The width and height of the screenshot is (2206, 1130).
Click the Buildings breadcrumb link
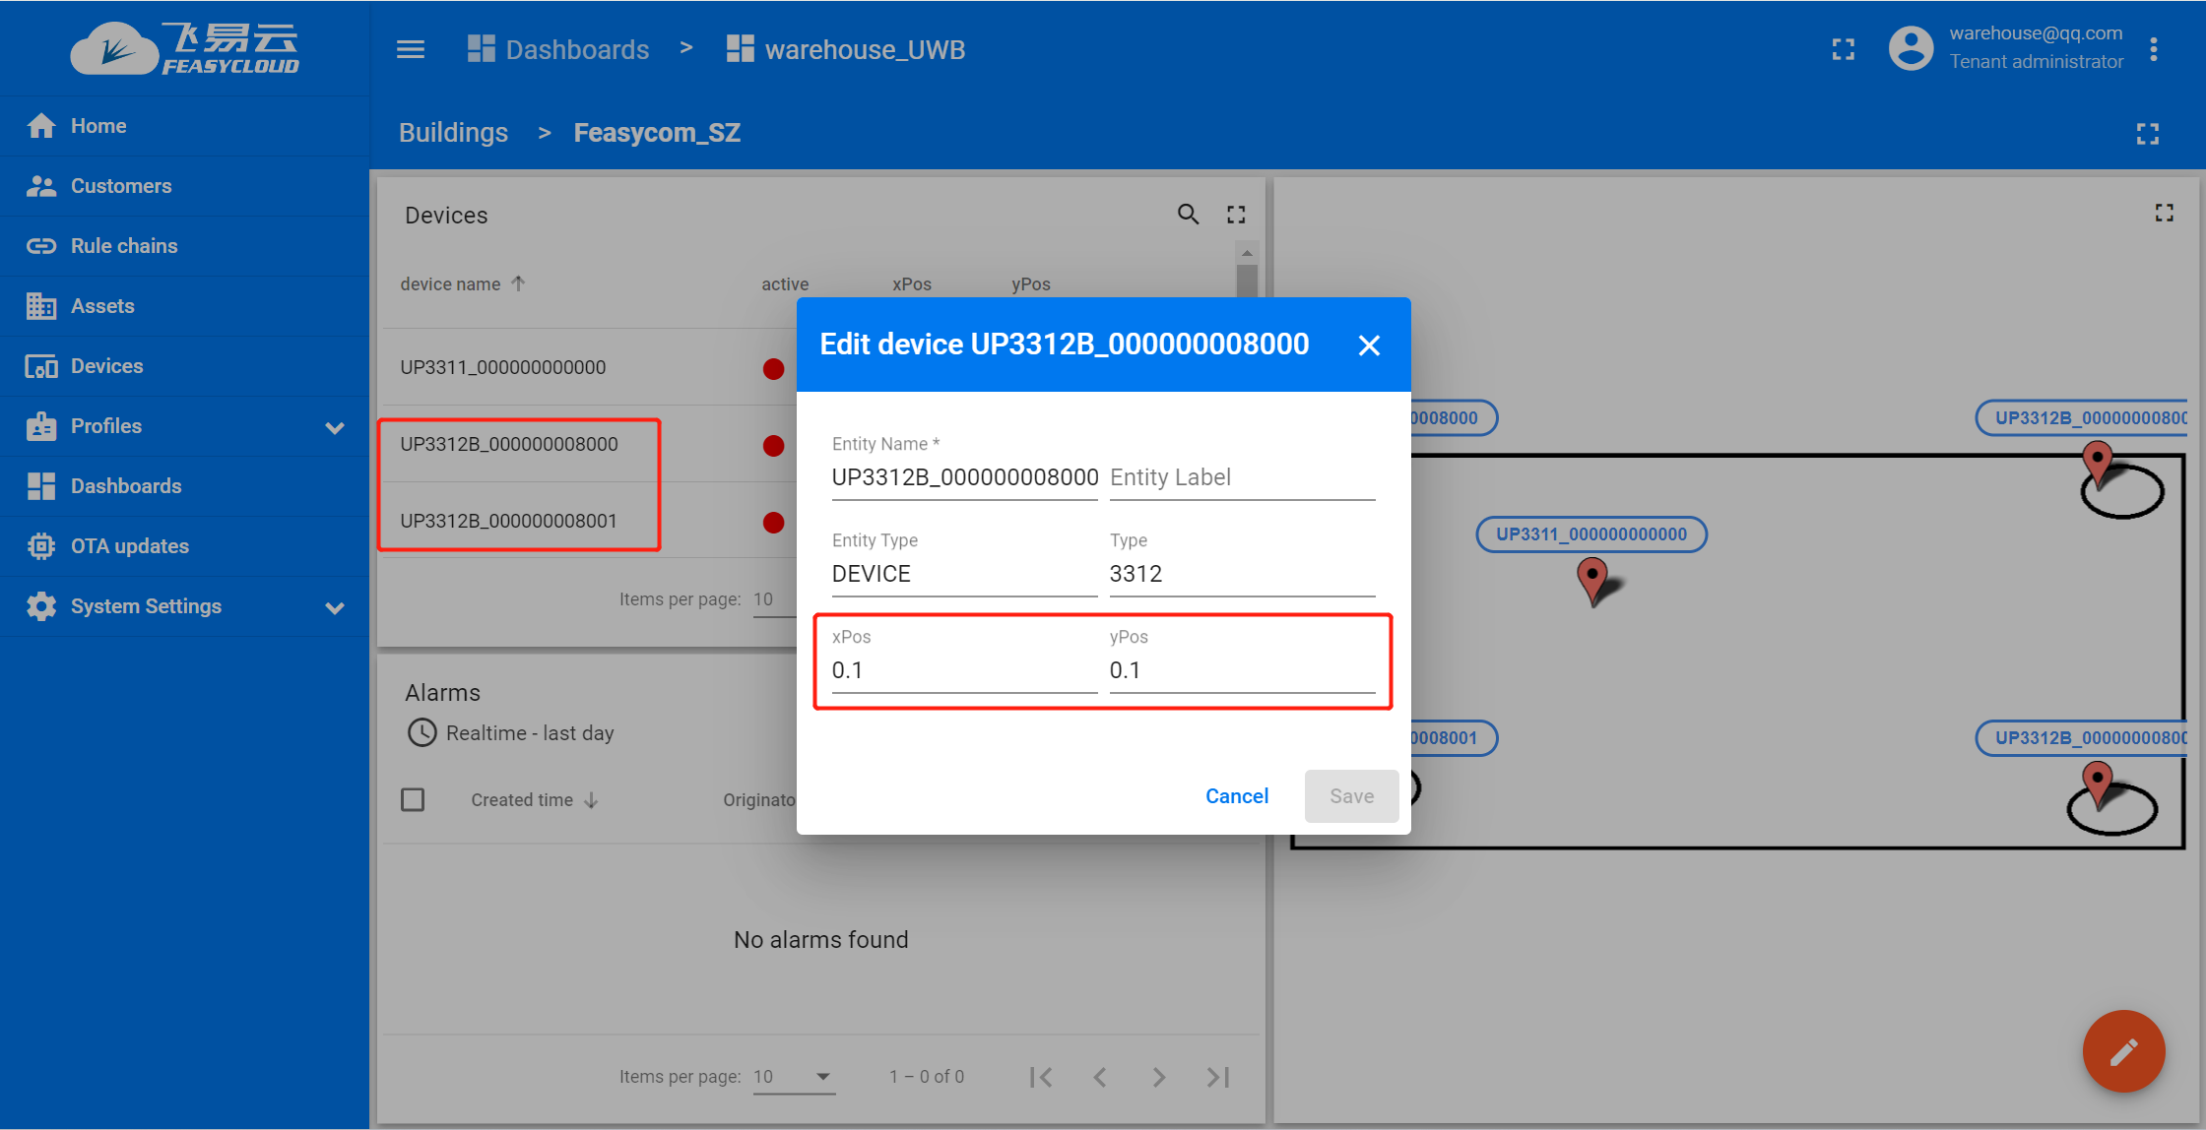(x=453, y=133)
